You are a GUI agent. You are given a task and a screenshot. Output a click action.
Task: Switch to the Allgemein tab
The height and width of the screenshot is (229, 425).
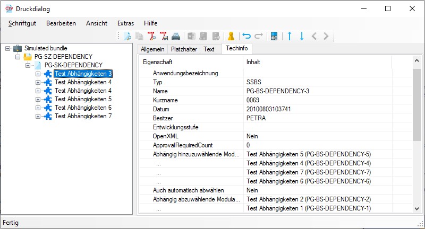pos(152,49)
